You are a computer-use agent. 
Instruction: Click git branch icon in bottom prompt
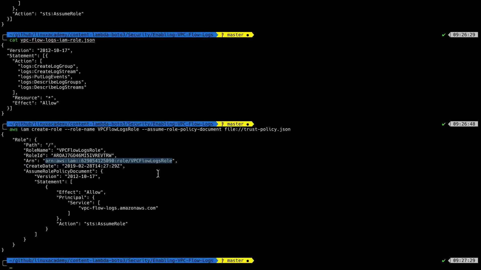222,260
